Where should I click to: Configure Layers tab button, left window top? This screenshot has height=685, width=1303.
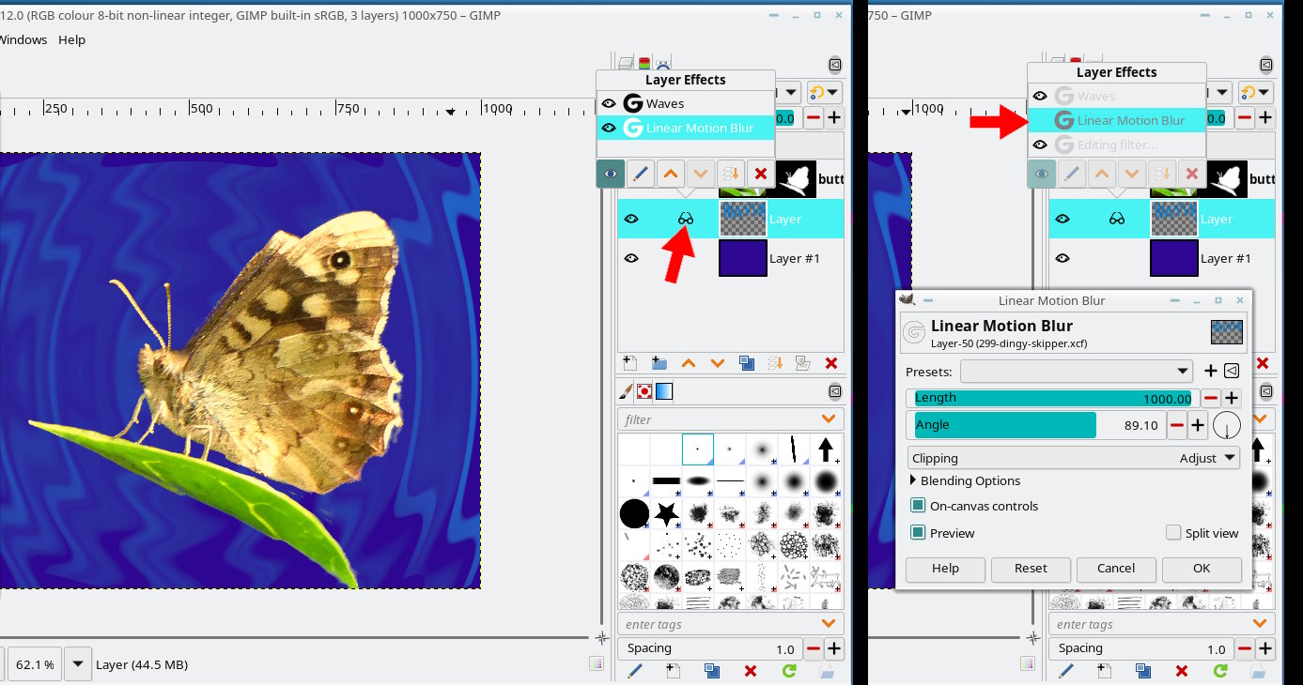tap(834, 64)
